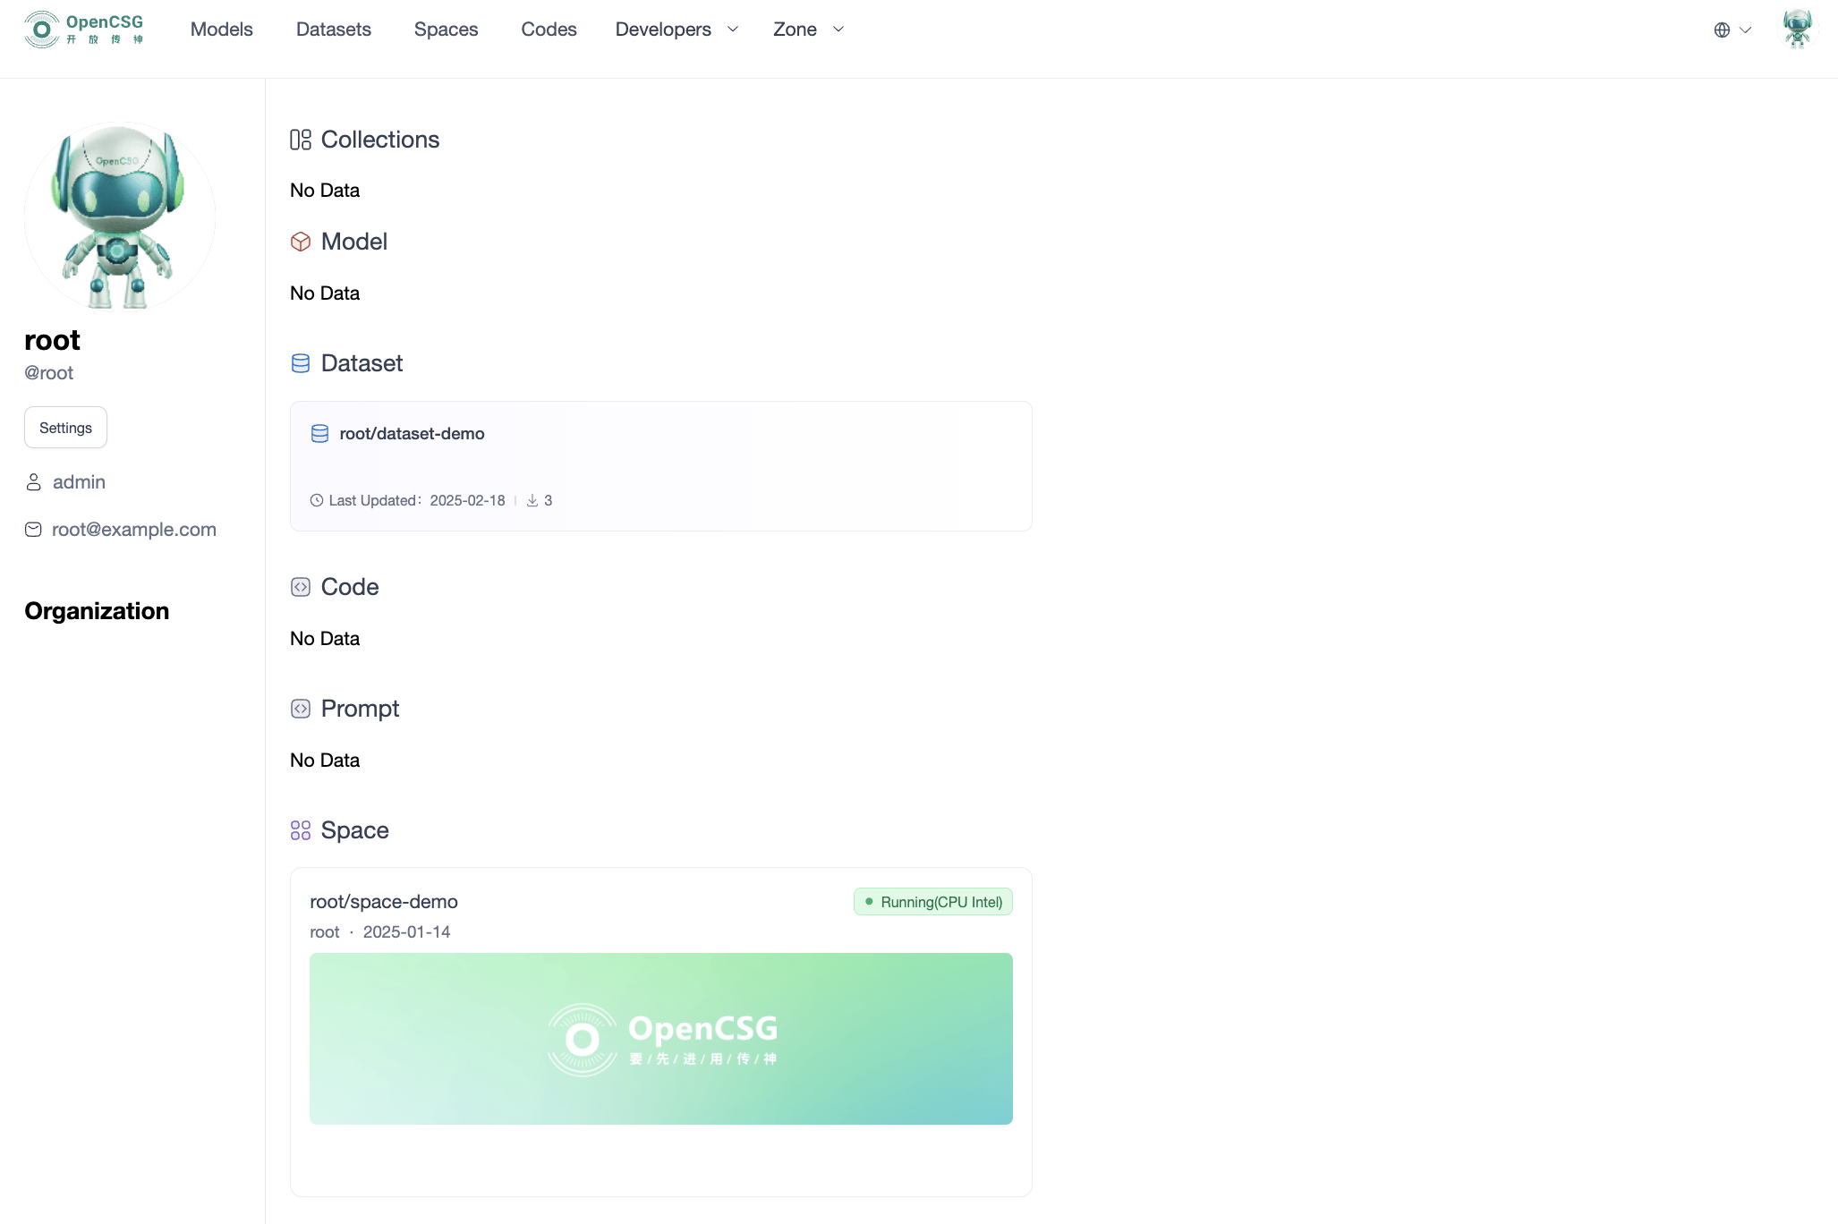Click the blue Dataset database icon

pyautogui.click(x=301, y=363)
